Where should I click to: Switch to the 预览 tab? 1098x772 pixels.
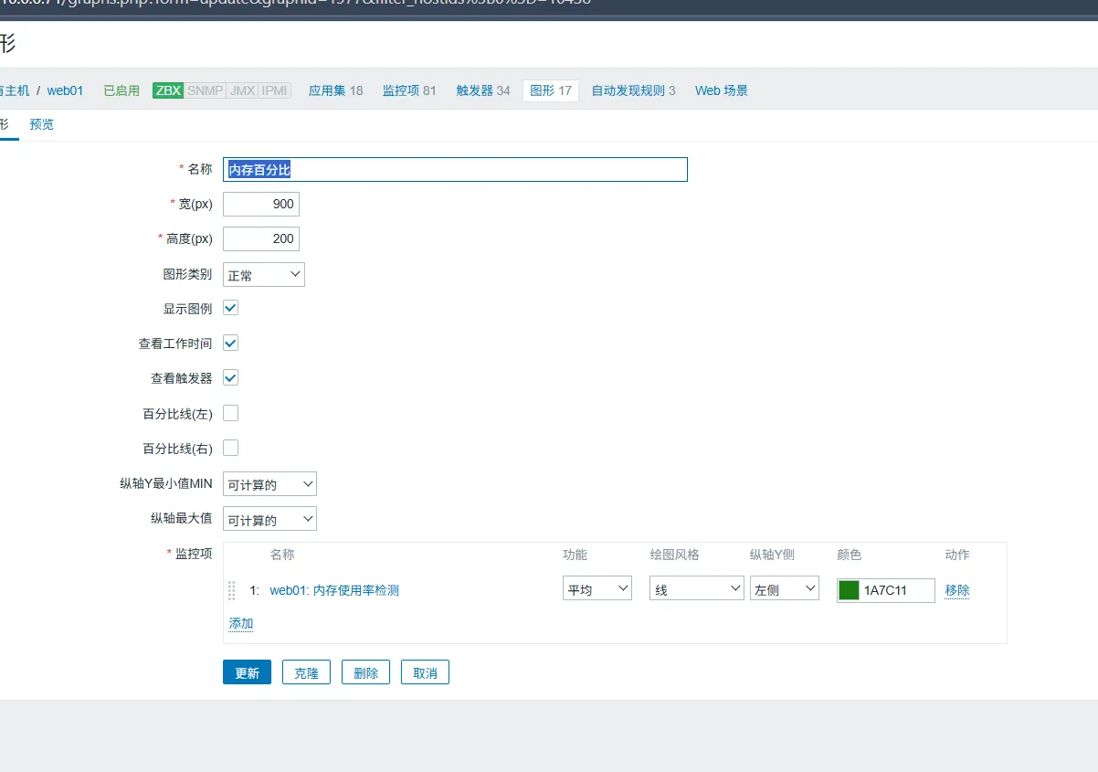42,124
